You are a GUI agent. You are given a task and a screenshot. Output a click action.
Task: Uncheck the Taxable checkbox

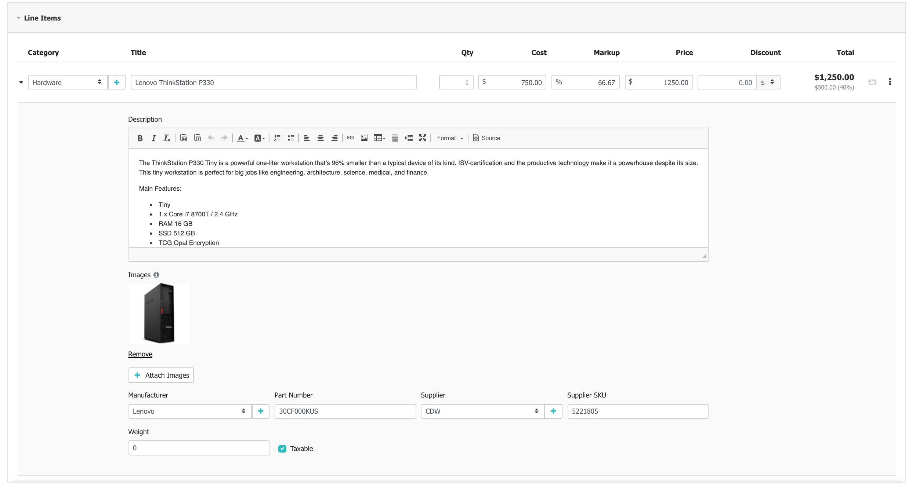[x=282, y=448]
